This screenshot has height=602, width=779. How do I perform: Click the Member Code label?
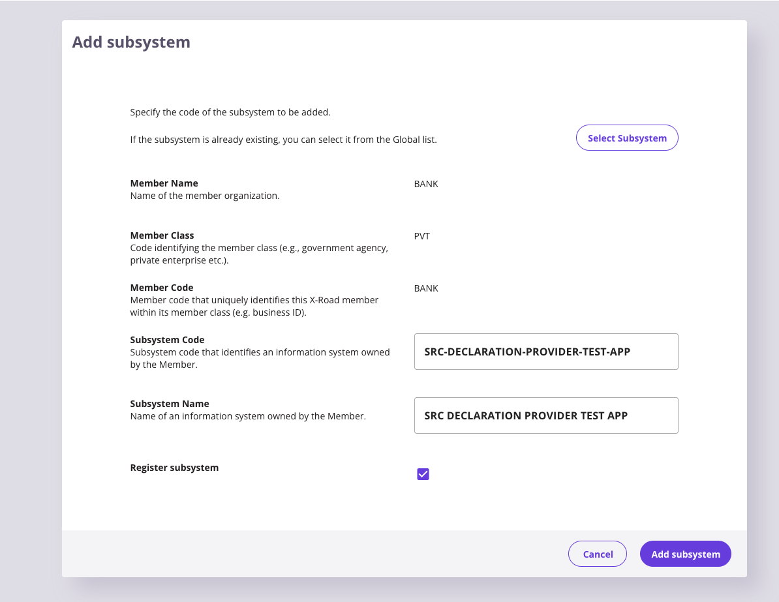click(x=162, y=288)
